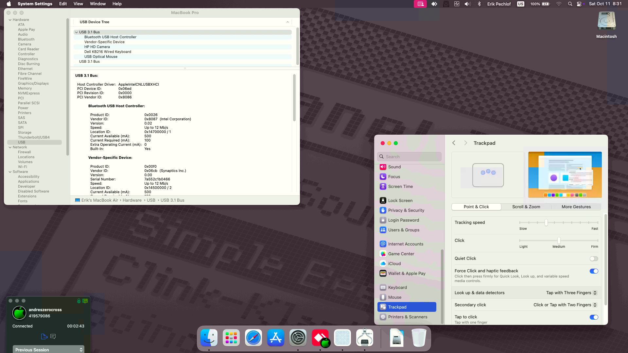Open the AnyDesk chat icon
This screenshot has height=353, width=628.
coord(53,336)
